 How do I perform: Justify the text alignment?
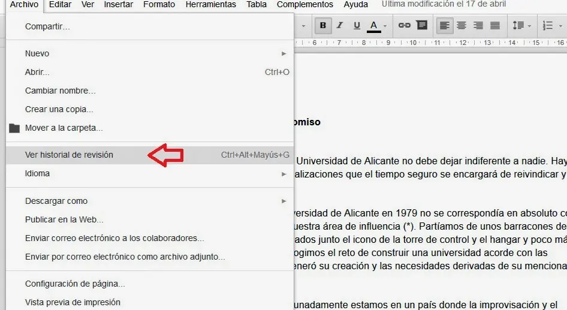[x=495, y=25]
